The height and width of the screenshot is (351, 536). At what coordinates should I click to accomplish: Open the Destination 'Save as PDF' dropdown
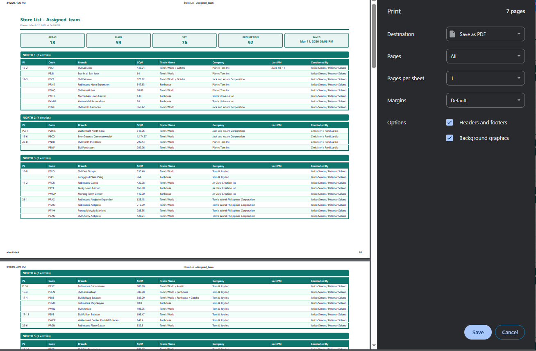[485, 34]
